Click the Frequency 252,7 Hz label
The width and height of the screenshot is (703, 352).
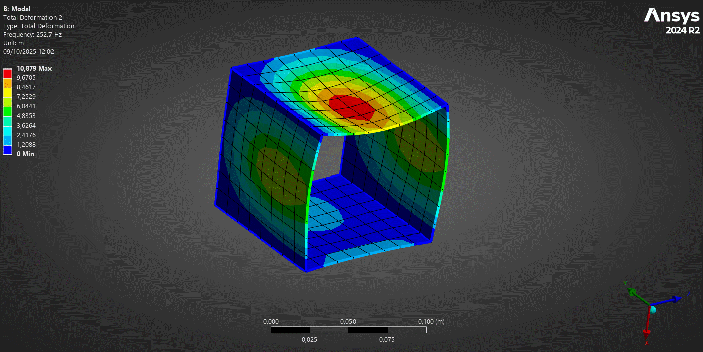tap(32, 34)
